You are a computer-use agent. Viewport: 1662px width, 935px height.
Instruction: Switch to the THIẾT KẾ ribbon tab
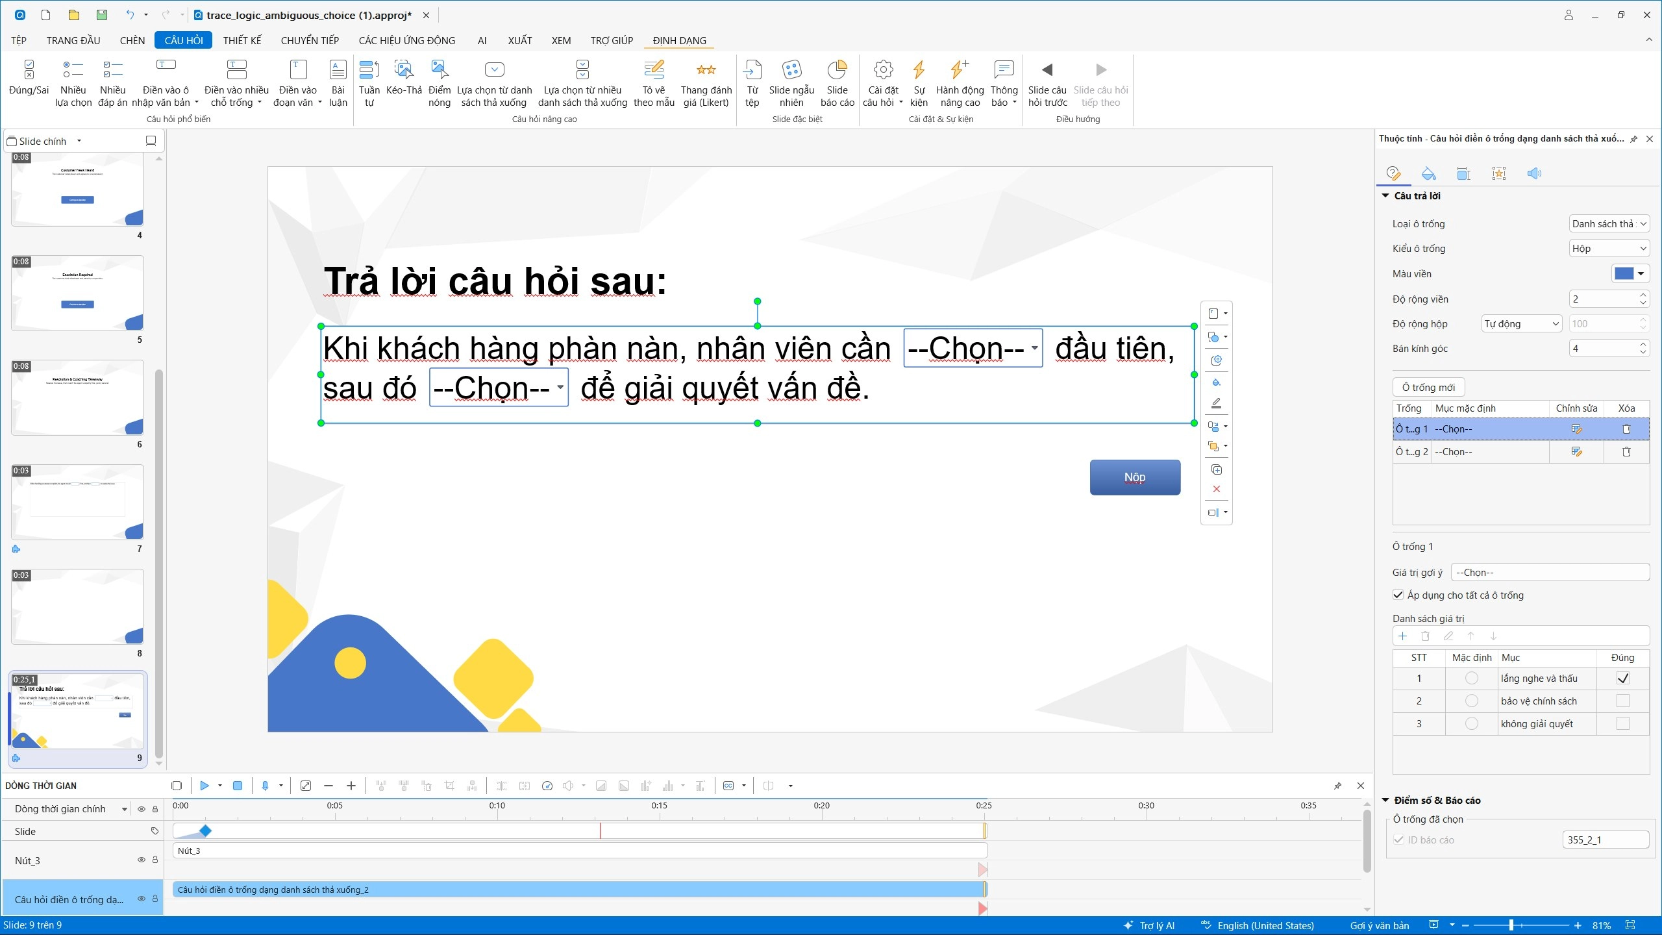tap(242, 40)
